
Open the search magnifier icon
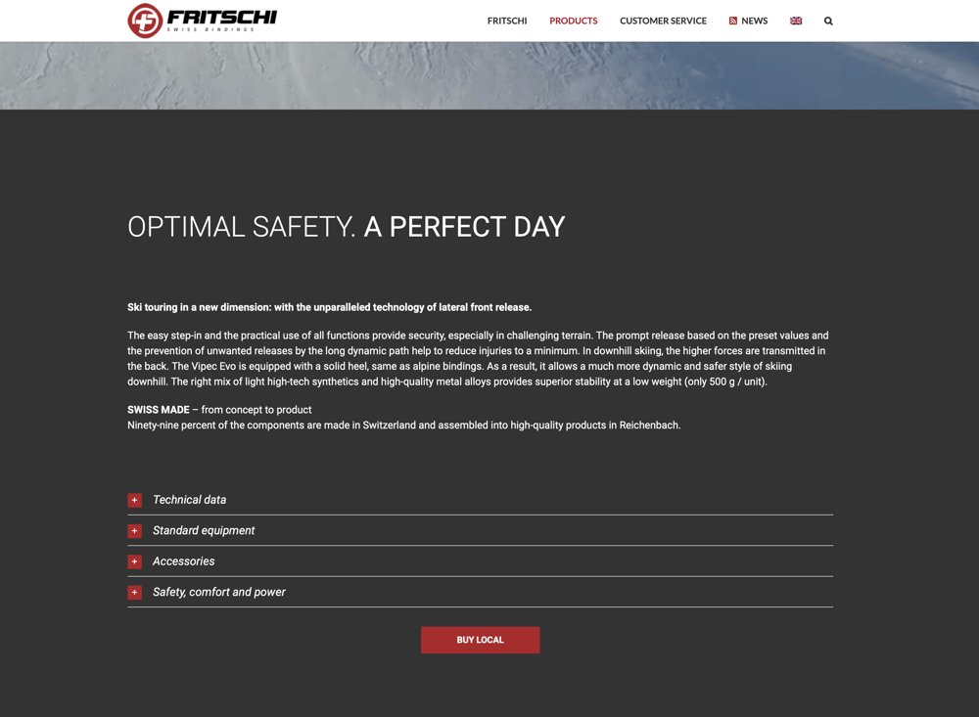pos(828,22)
